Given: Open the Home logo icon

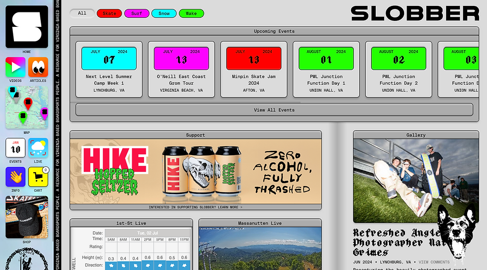Looking at the screenshot, I should (x=27, y=27).
